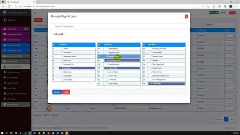Open the Show rows length dropdown
The height and width of the screenshot is (135, 240).
click(41, 25)
